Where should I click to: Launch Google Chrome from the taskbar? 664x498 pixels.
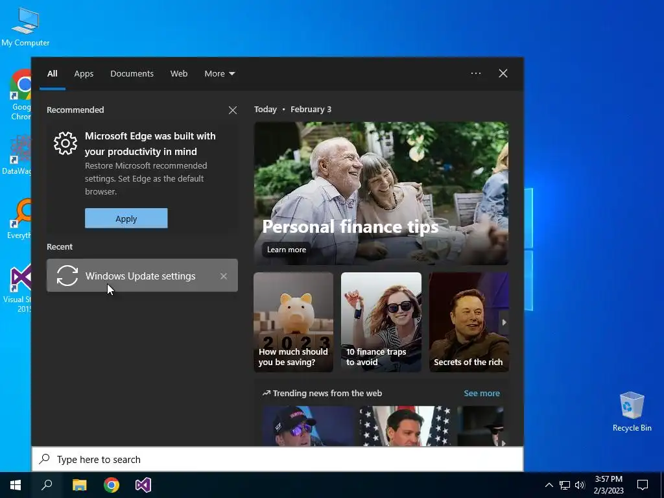point(112,485)
